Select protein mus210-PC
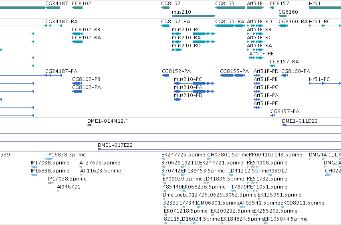Viewport: 341px width, 225px height. 188,79
